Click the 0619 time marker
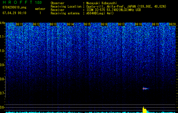Viewport: 178px width, 113px height. [x=155, y=24]
